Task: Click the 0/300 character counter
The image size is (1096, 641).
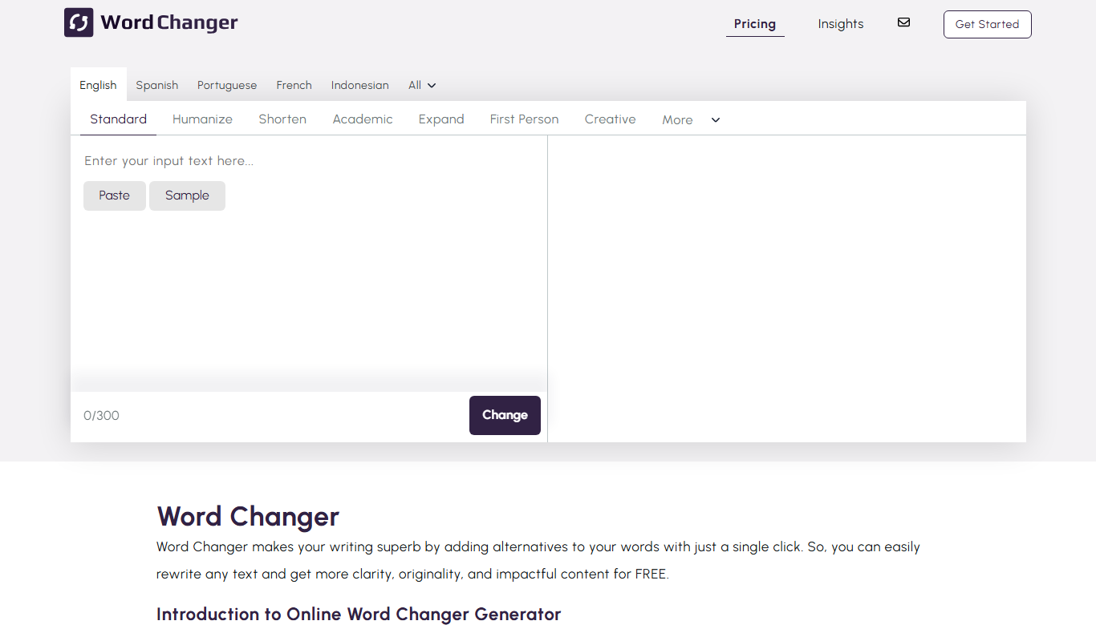Action: (101, 415)
